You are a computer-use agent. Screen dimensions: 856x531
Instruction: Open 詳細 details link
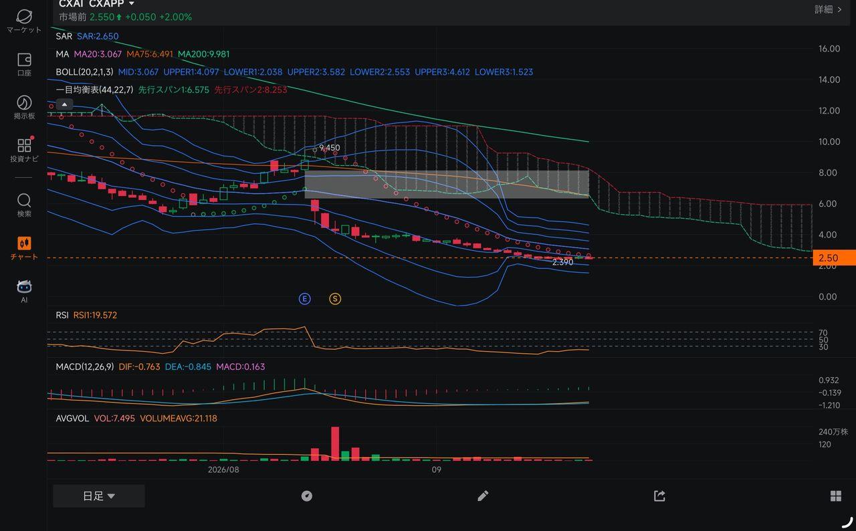(x=828, y=9)
